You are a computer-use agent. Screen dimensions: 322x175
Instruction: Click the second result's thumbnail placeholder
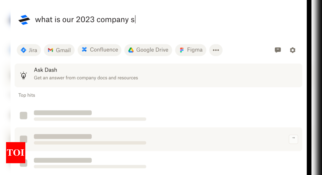(24, 139)
